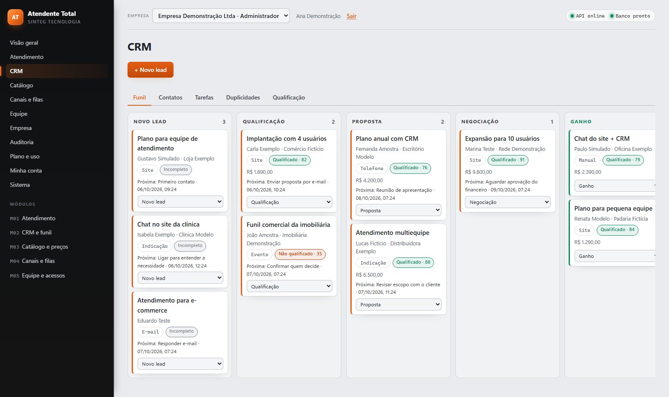The height and width of the screenshot is (397, 669).
Task: Open stage dropdown for Plano para equipe de atendimento
Action: (x=180, y=202)
